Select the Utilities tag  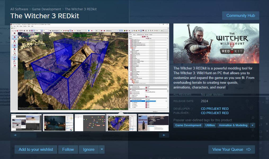click(x=210, y=125)
